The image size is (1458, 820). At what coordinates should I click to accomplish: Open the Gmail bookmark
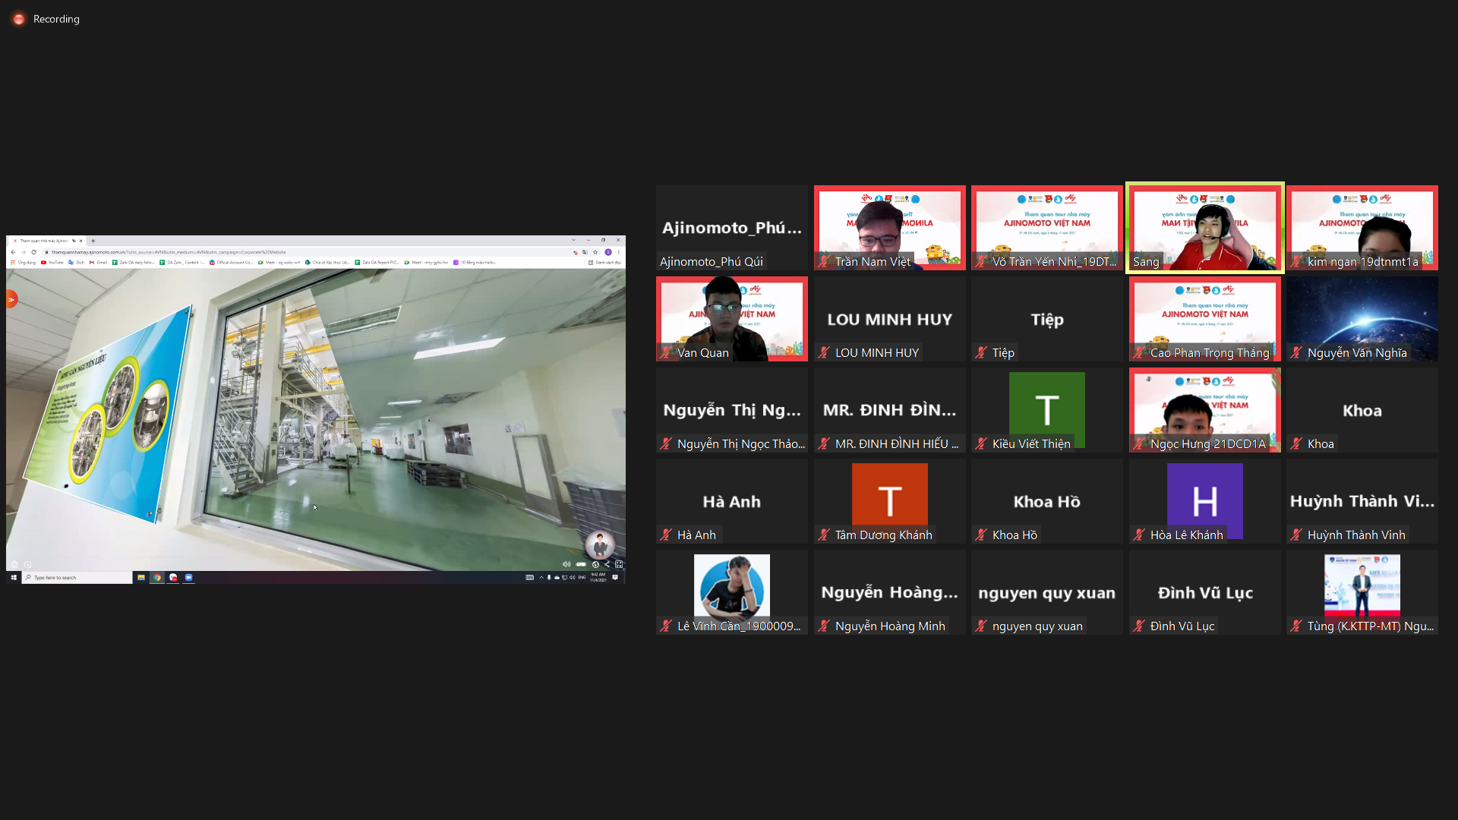(x=98, y=263)
